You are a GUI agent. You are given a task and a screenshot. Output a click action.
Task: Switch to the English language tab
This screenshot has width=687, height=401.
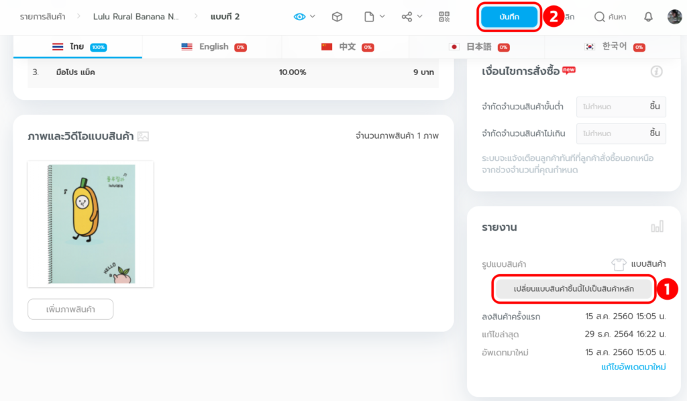(213, 47)
